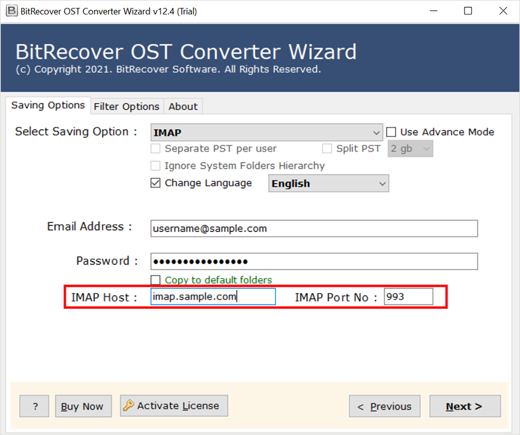Viewport: 520px width, 435px height.
Task: Click the key icon on Activate License
Action: (129, 405)
